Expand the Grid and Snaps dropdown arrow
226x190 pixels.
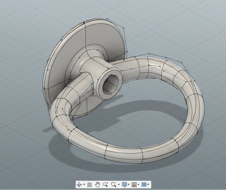138,184
